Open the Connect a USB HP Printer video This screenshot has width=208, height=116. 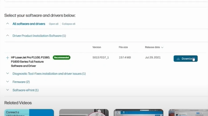(29, 113)
